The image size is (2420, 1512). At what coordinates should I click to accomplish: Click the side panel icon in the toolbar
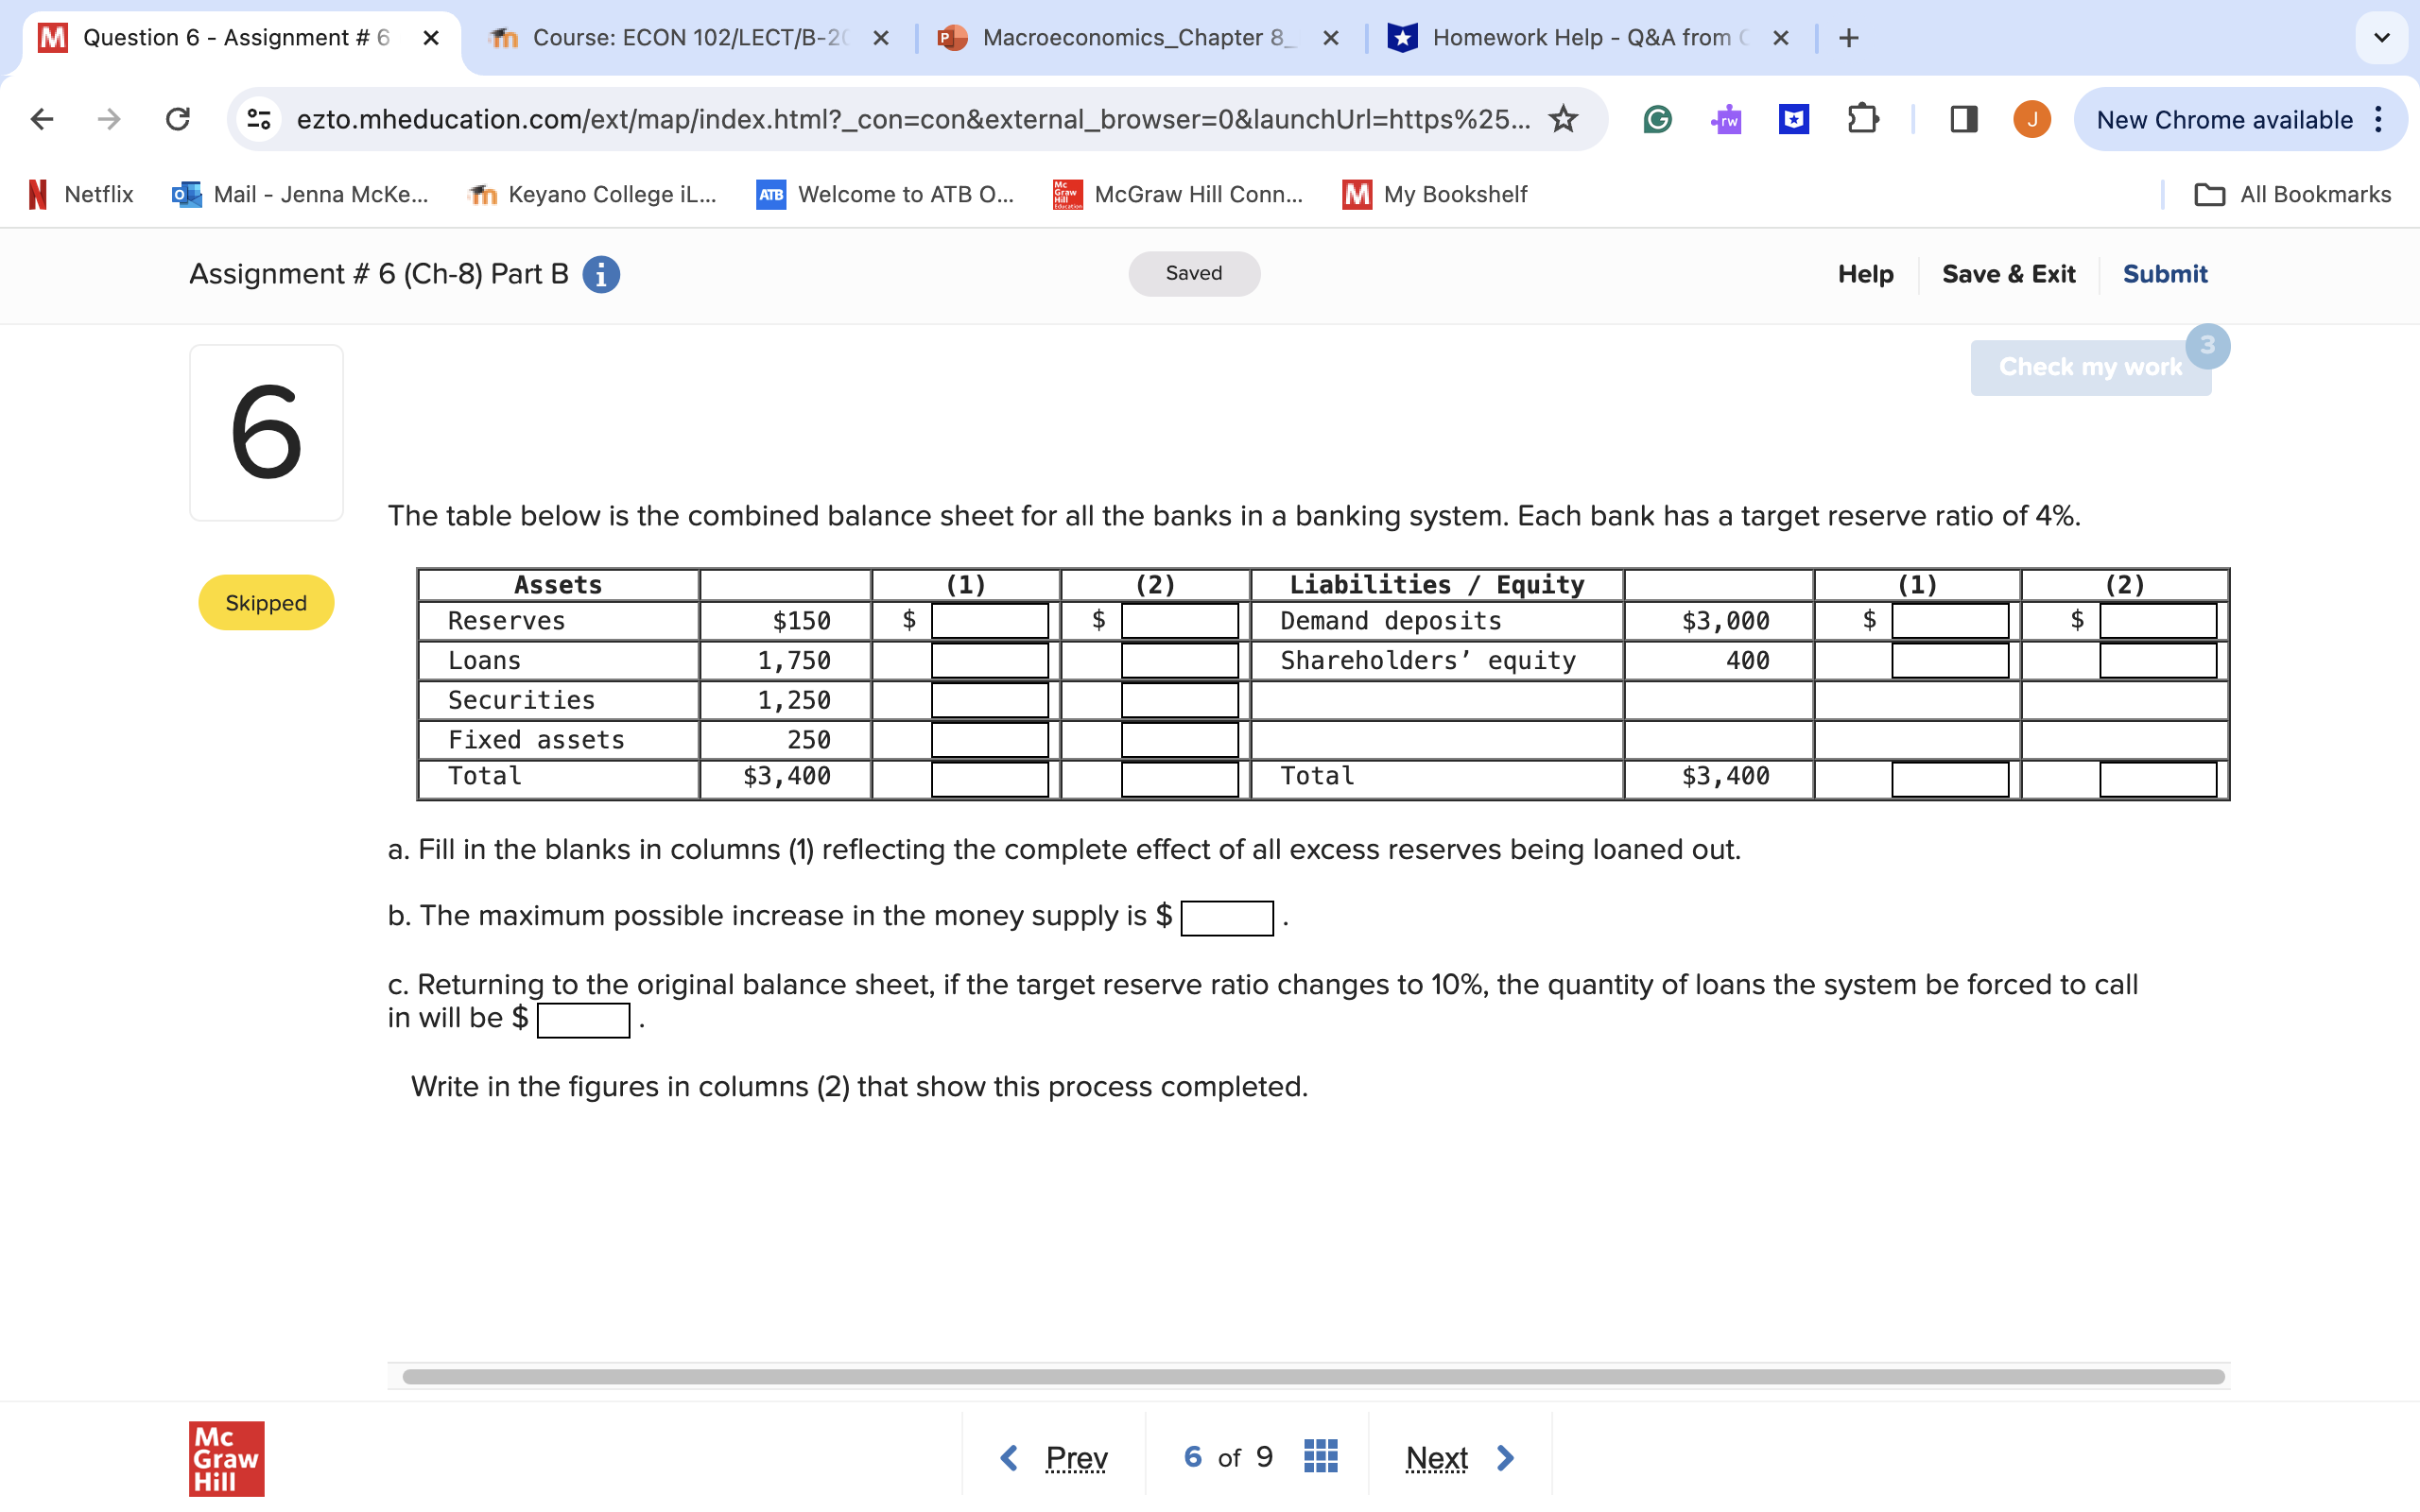coord(1962,118)
